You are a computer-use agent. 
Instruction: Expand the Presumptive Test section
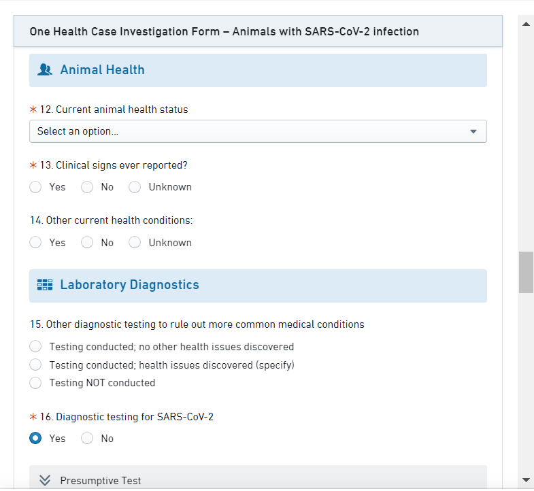[x=101, y=480]
